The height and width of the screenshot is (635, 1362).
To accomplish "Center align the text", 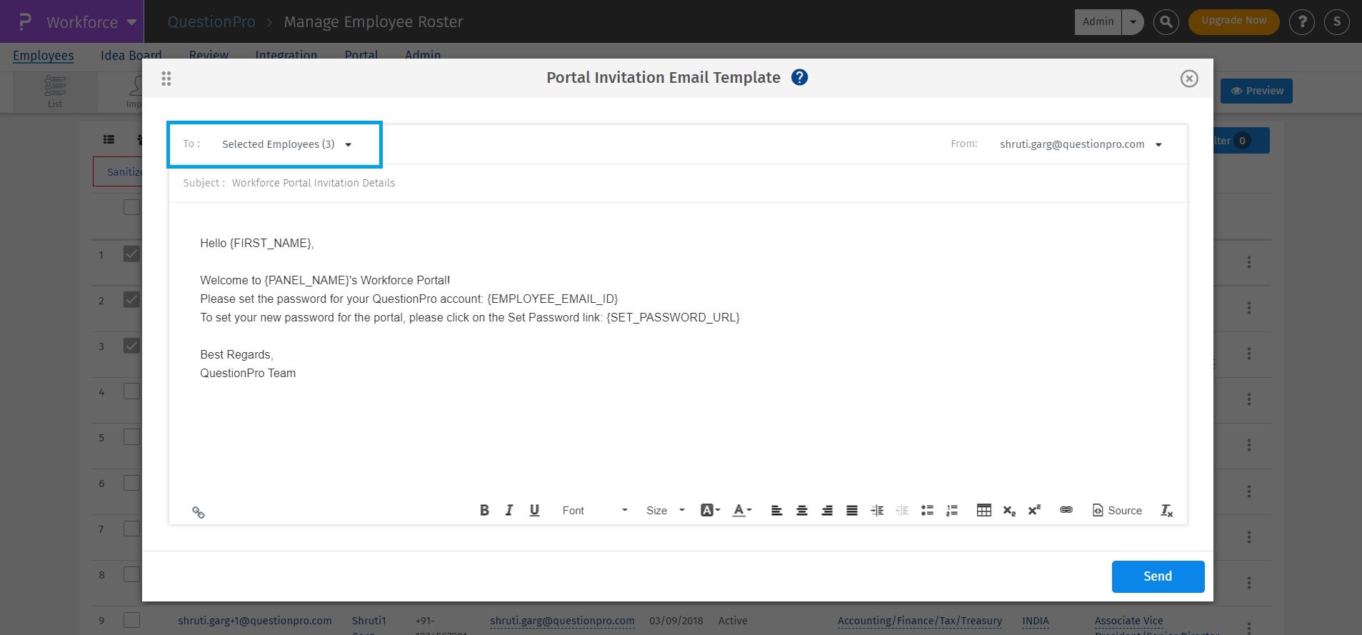I will (x=802, y=510).
